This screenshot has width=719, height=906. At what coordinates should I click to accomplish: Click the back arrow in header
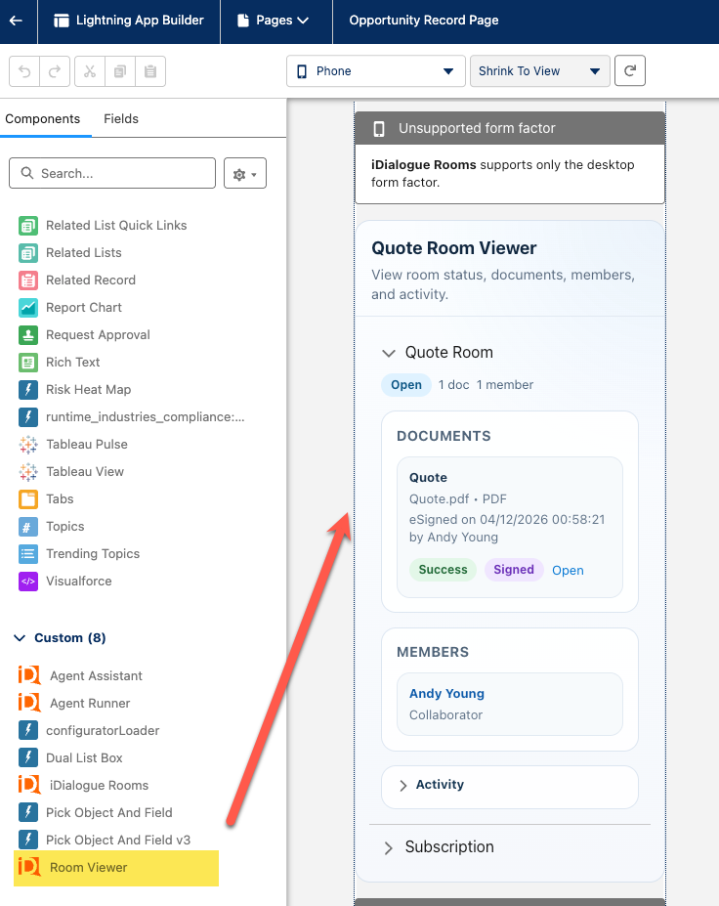tap(16, 21)
